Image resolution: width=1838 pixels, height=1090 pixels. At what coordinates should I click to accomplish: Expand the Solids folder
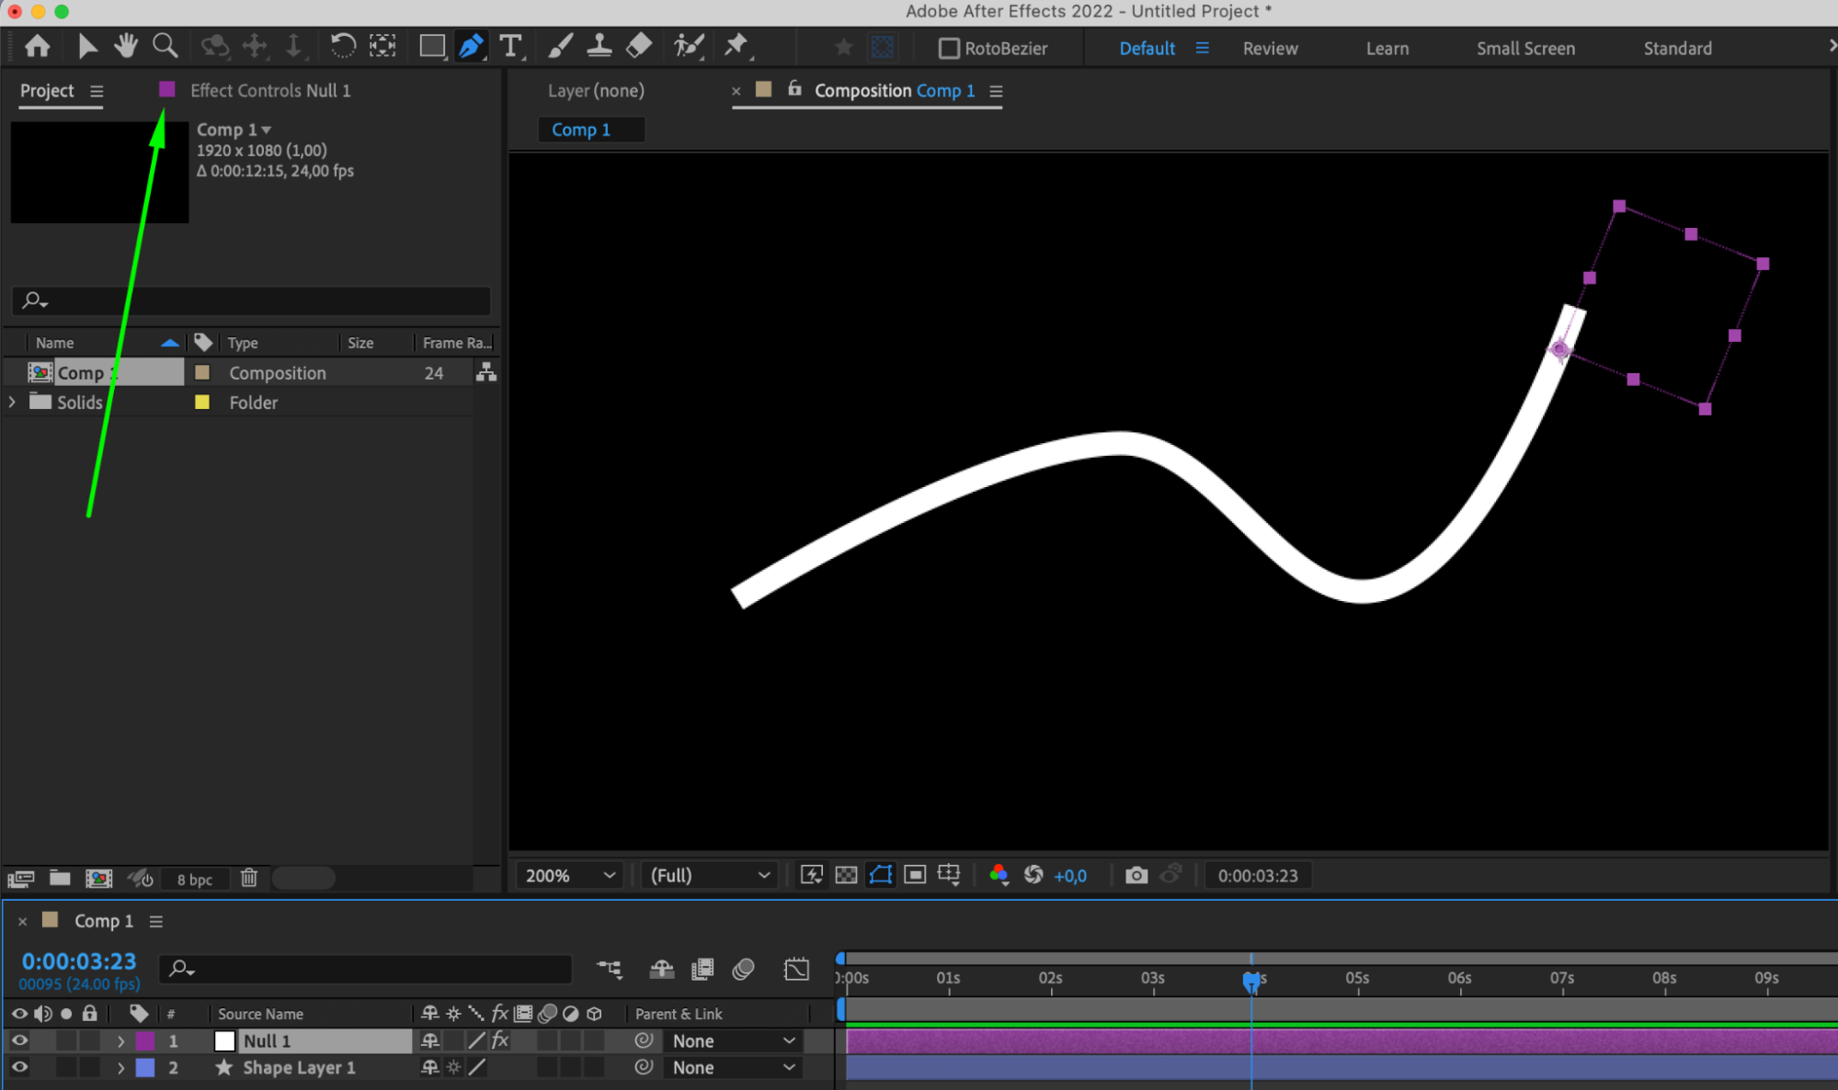coord(12,402)
